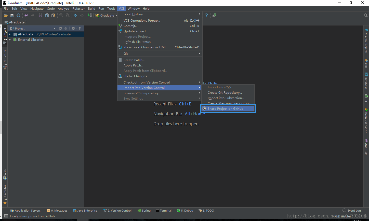The width and height of the screenshot is (369, 221).
Task: Hide the Project panel with hide icon
Action: click(x=81, y=28)
